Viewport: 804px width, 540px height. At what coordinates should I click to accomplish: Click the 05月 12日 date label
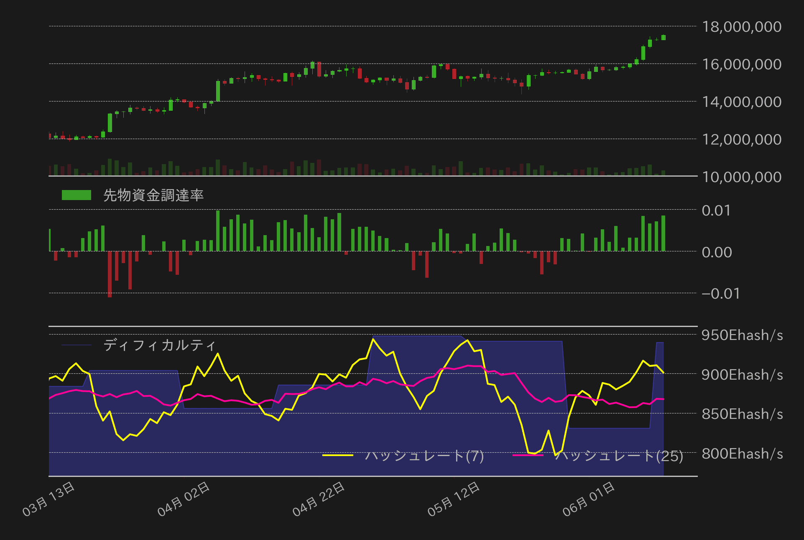tap(454, 499)
